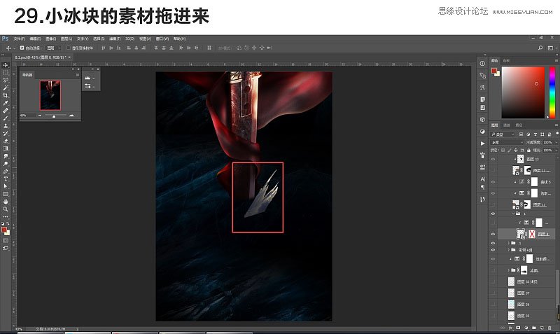The image size is (560, 334).
Task: Expand the 彩带+剑 group chevron
Action: tap(509, 250)
